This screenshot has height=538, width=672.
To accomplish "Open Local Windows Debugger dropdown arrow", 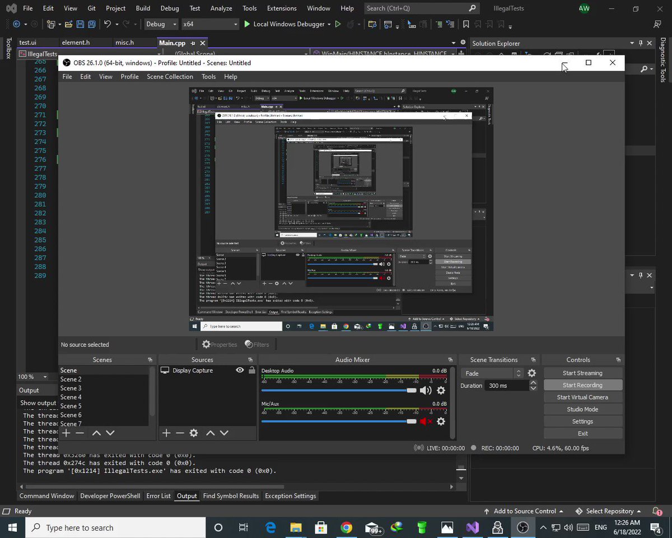I will [329, 24].
